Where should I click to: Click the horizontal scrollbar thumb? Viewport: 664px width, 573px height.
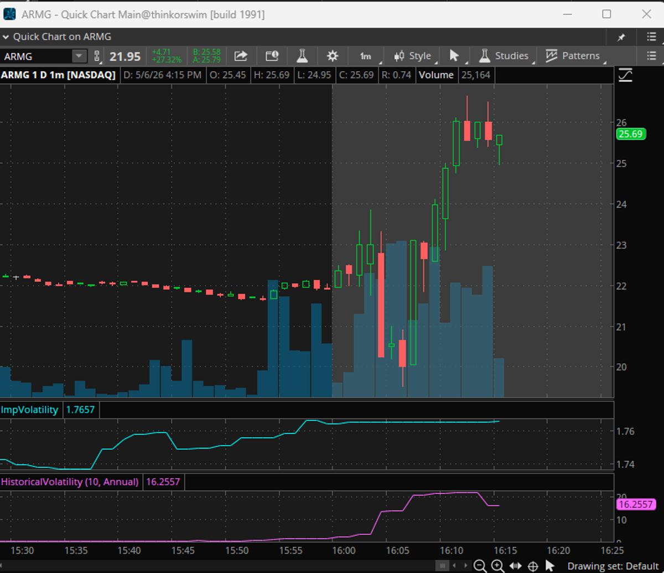442,566
